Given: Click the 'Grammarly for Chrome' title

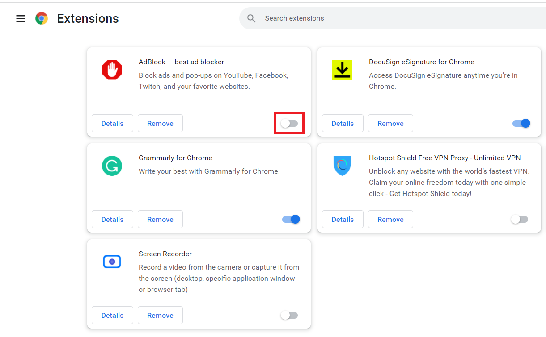Looking at the screenshot, I should [175, 158].
